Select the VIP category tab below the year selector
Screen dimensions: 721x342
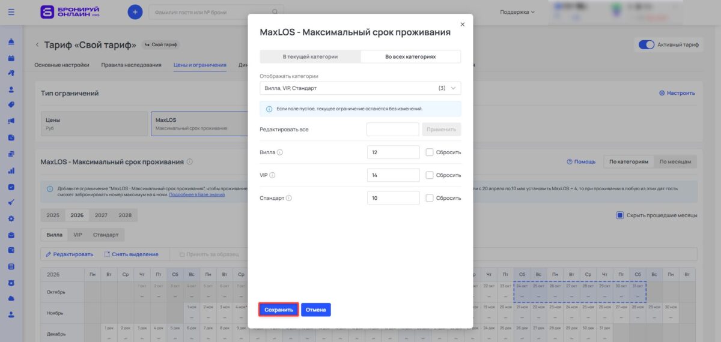pos(78,235)
